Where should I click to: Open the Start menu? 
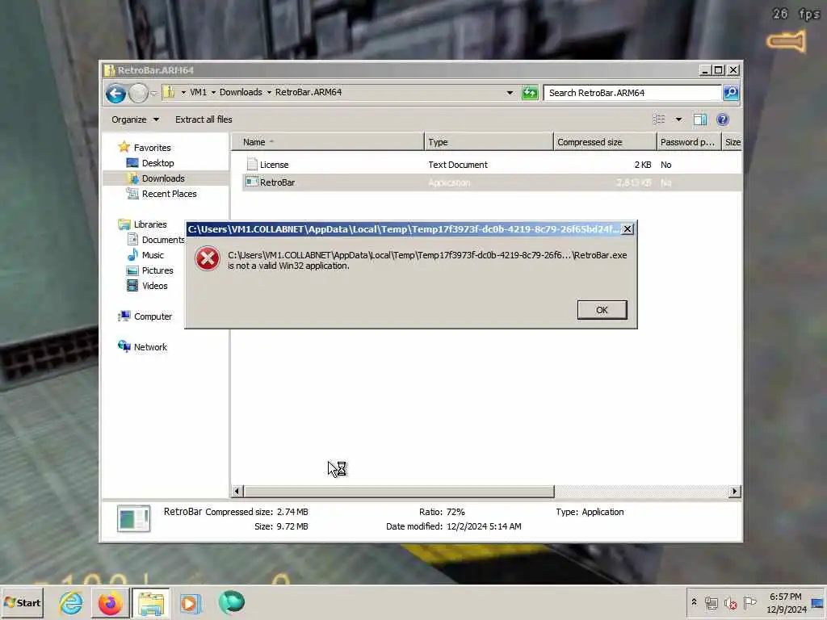pos(22,602)
